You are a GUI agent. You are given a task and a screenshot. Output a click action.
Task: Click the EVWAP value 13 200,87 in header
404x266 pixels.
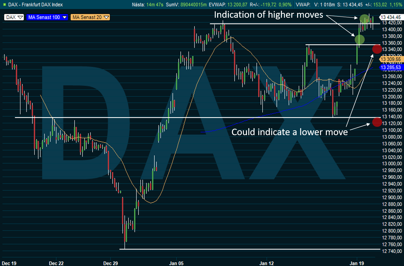pyautogui.click(x=237, y=5)
